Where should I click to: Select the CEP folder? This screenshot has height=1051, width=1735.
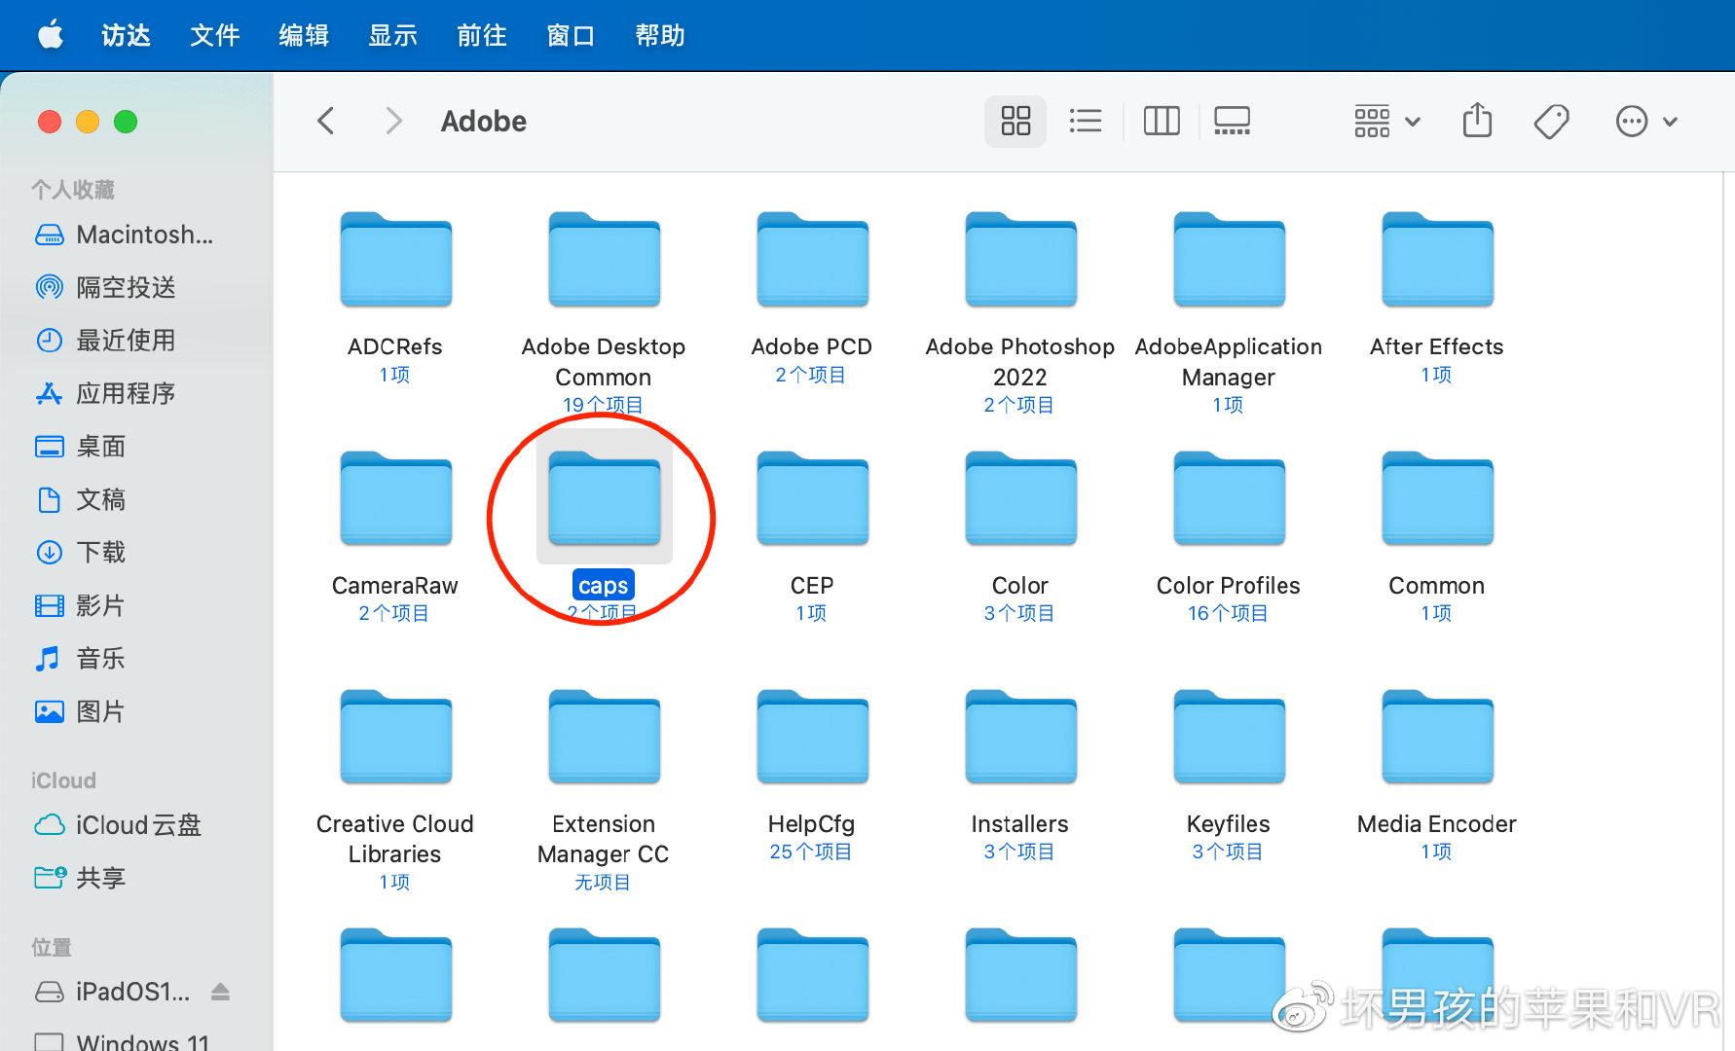(812, 498)
